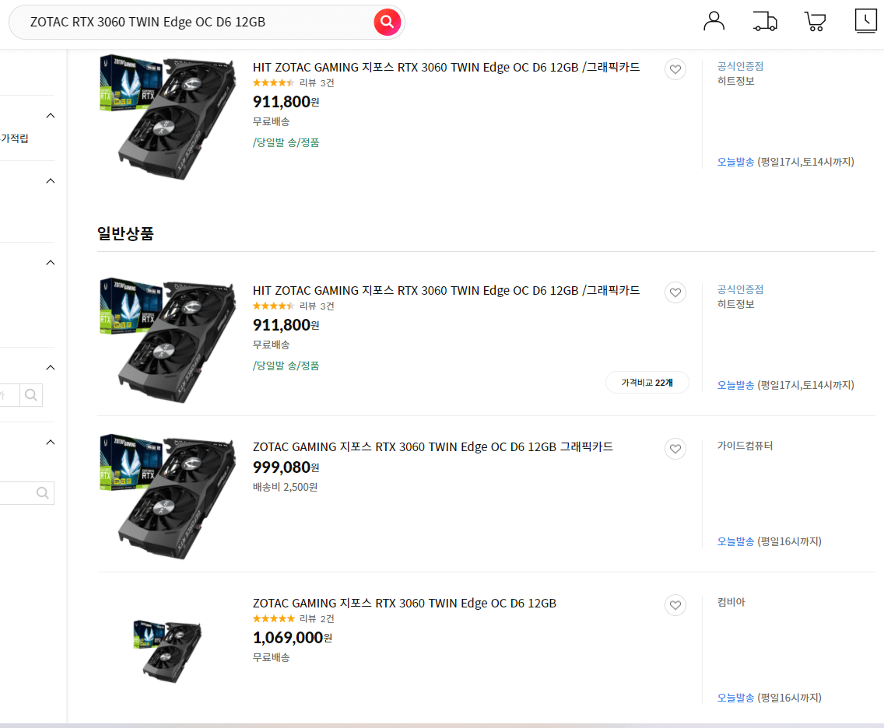This screenshot has height=728, width=884.
Task: Click 공식인증점 badge on 일반상품 first listing
Action: pyautogui.click(x=740, y=289)
